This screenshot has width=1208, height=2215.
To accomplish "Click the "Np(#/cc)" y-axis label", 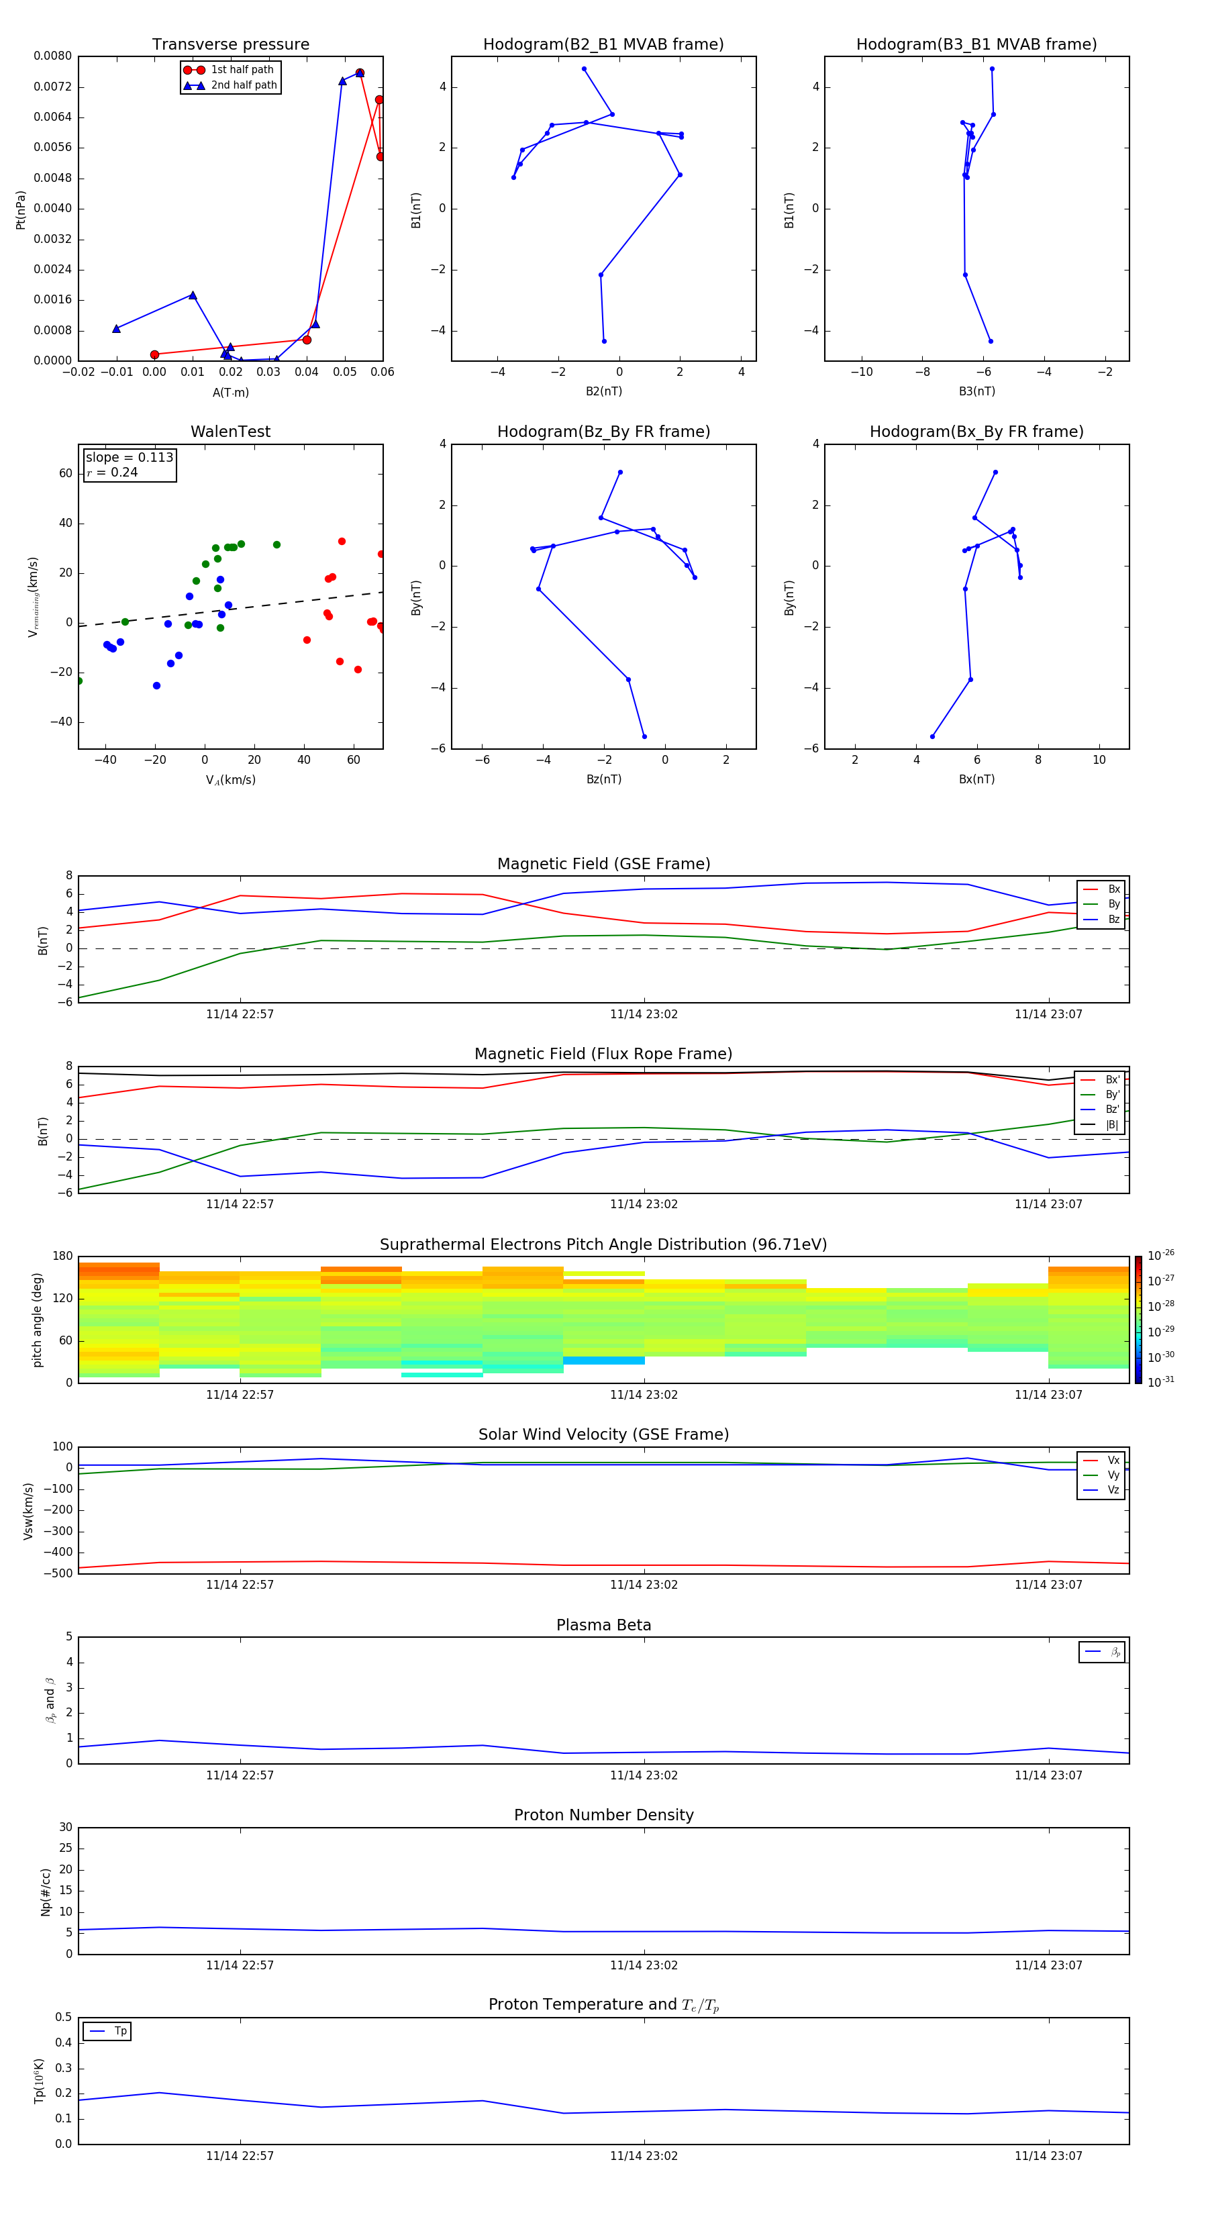I will click(x=46, y=1891).
